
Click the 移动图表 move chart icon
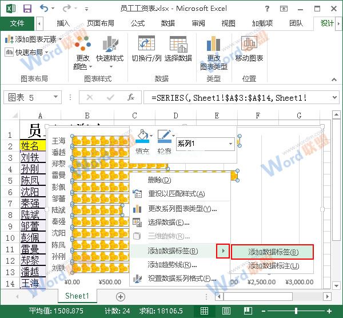click(x=249, y=46)
